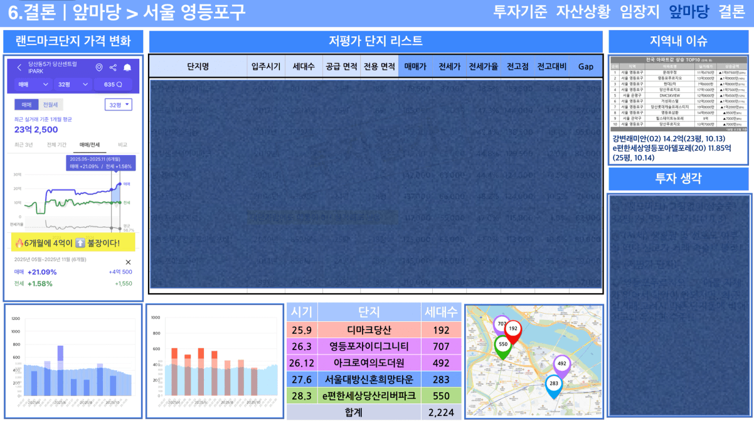Click the 공급 면적 column header
754x421 pixels.
point(341,67)
